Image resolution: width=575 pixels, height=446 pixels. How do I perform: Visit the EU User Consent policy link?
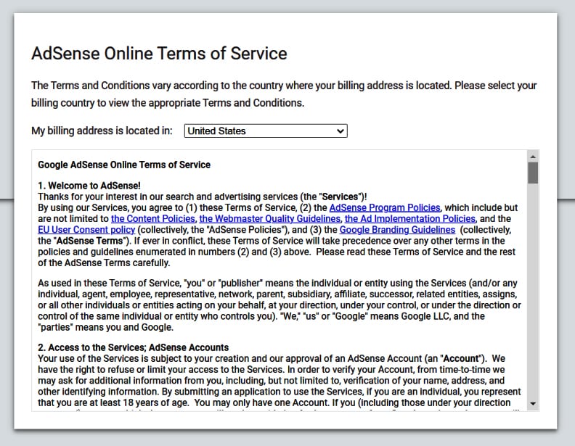click(86, 230)
